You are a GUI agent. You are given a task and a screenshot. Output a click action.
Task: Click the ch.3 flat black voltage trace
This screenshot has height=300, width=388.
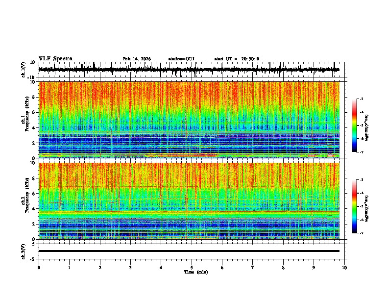tap(189, 251)
